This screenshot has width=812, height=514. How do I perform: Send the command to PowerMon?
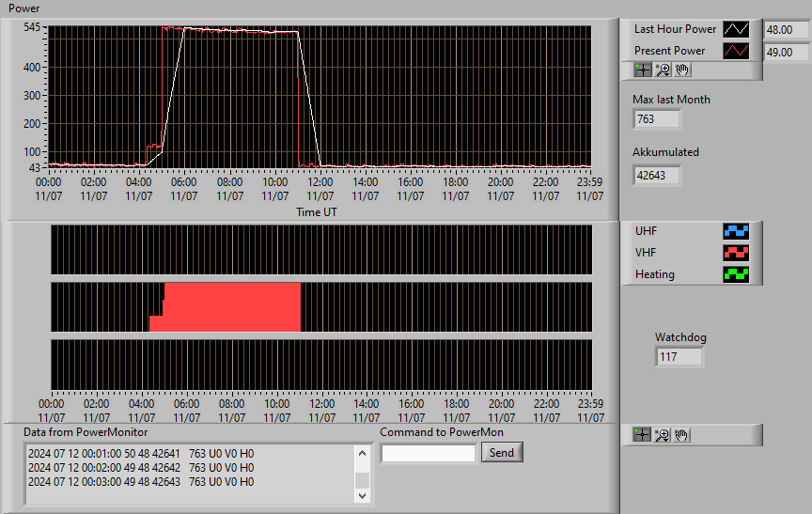(x=502, y=452)
